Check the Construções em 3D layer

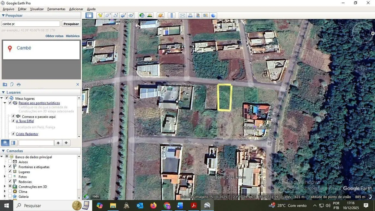tap(10, 187)
